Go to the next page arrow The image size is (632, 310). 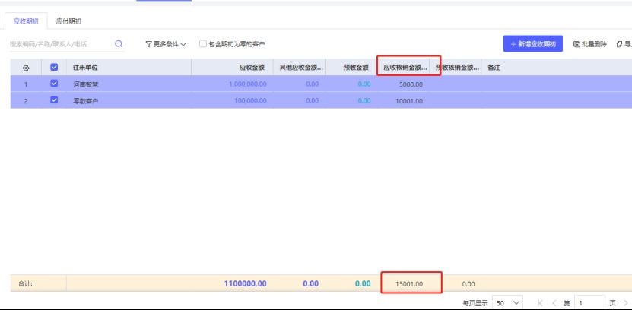tap(625, 303)
